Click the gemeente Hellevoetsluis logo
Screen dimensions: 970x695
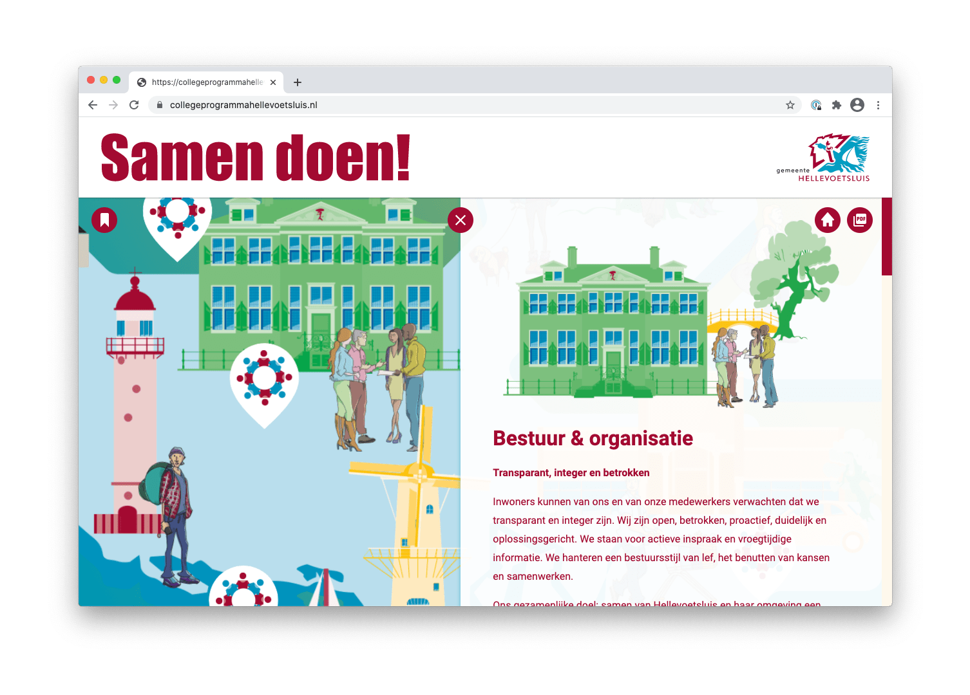[x=823, y=158]
